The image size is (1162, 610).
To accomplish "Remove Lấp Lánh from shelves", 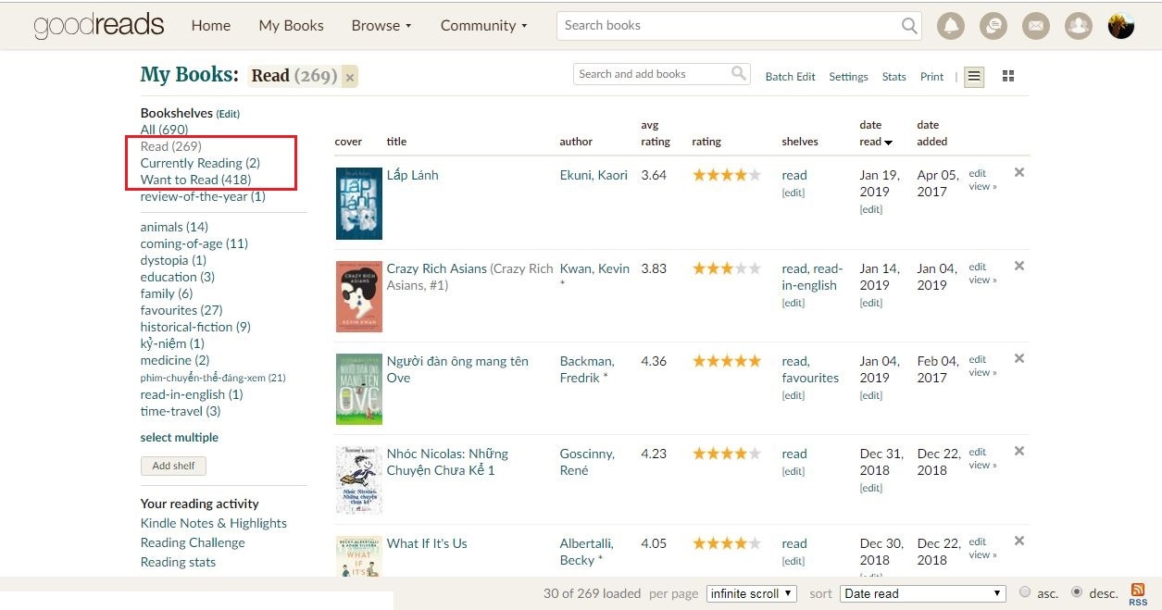I will pos(1019,172).
